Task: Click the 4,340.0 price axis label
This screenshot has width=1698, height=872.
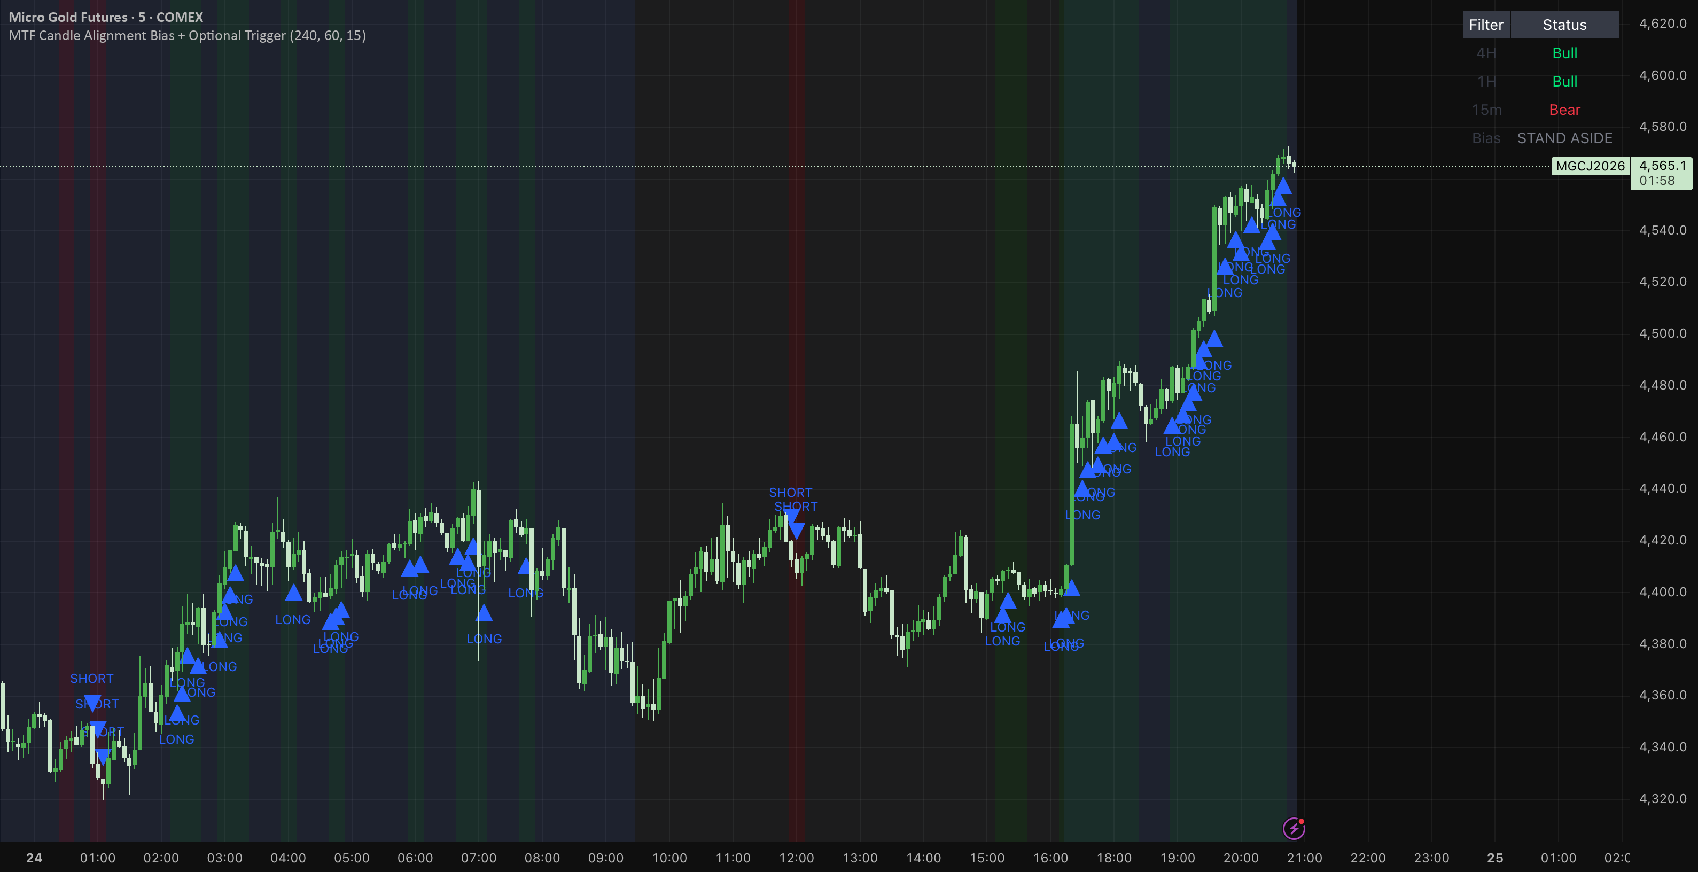Action: tap(1662, 747)
